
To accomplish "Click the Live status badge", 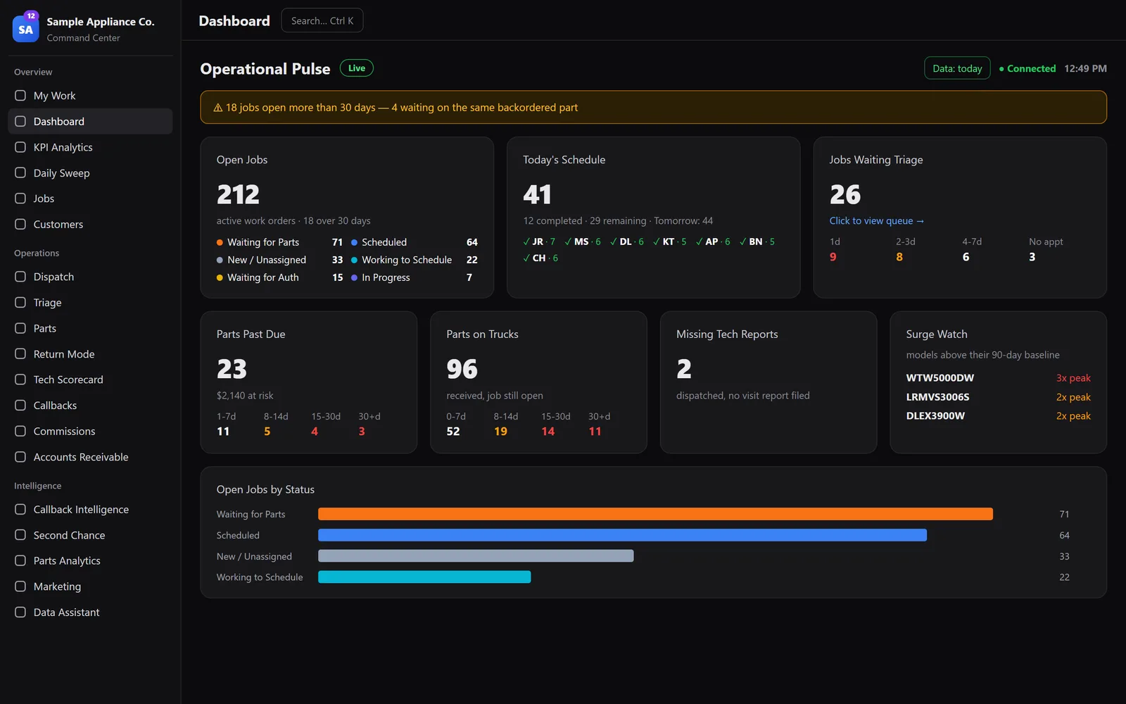I will [357, 68].
